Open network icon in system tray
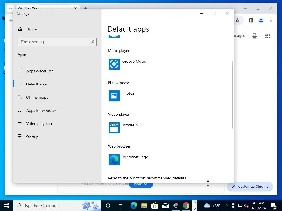The width and height of the screenshot is (282, 211). pos(240,206)
